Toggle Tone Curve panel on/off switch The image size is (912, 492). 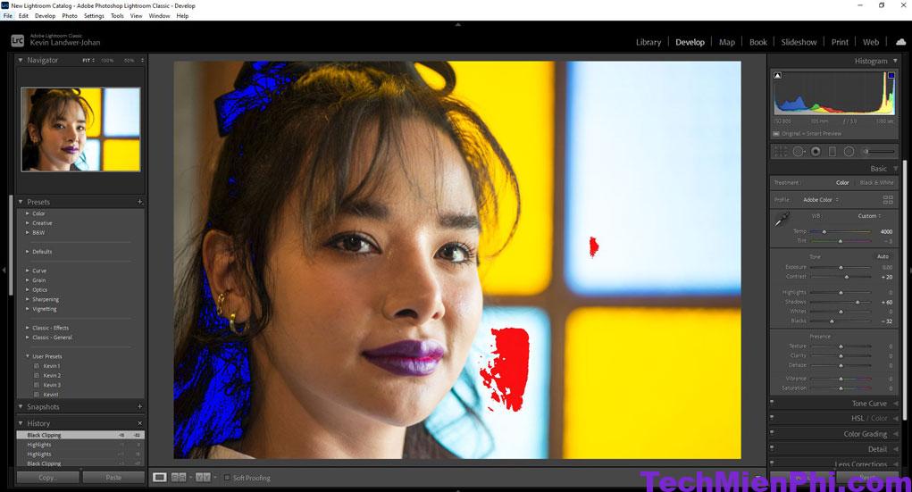(773, 402)
